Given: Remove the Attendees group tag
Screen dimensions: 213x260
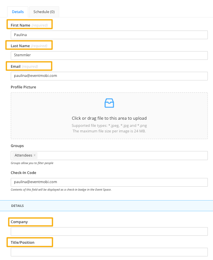Looking at the screenshot, I should pos(35,155).
